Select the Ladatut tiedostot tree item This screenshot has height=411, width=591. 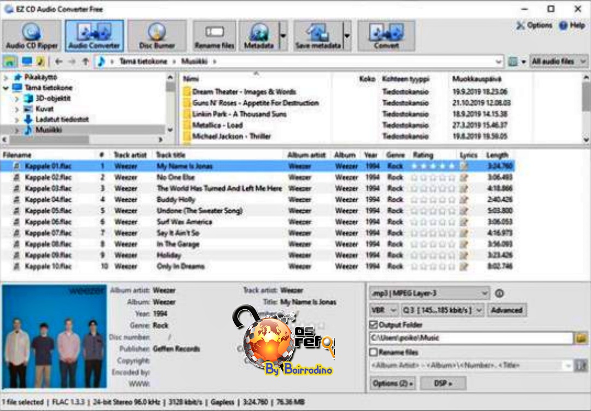(62, 119)
